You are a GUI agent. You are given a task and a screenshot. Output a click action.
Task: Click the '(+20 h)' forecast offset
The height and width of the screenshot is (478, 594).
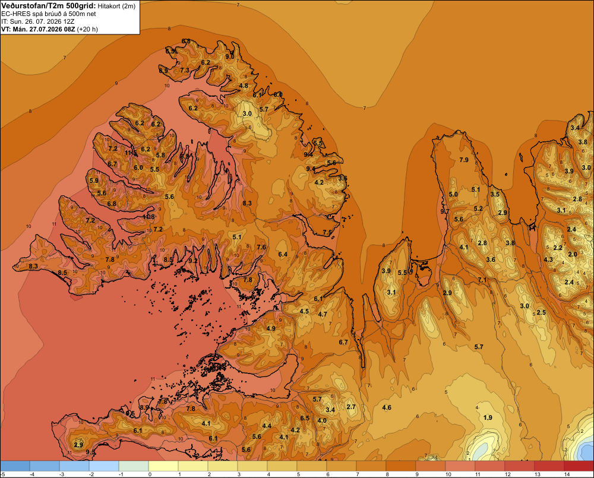[x=87, y=29]
